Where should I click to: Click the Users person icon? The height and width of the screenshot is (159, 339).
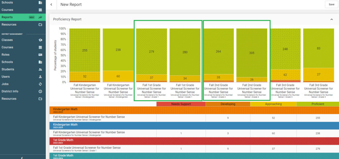[x=40, y=77]
